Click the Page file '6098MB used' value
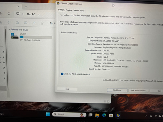This screenshot has width=163, height=122. click(x=115, y=66)
